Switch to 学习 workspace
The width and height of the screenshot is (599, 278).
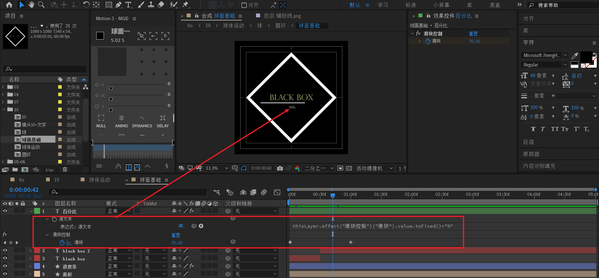tap(383, 5)
